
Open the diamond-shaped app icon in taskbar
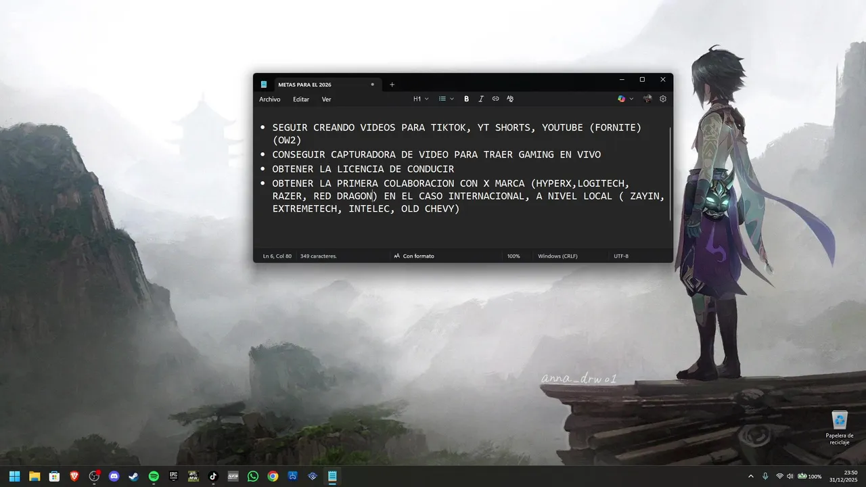[313, 476]
